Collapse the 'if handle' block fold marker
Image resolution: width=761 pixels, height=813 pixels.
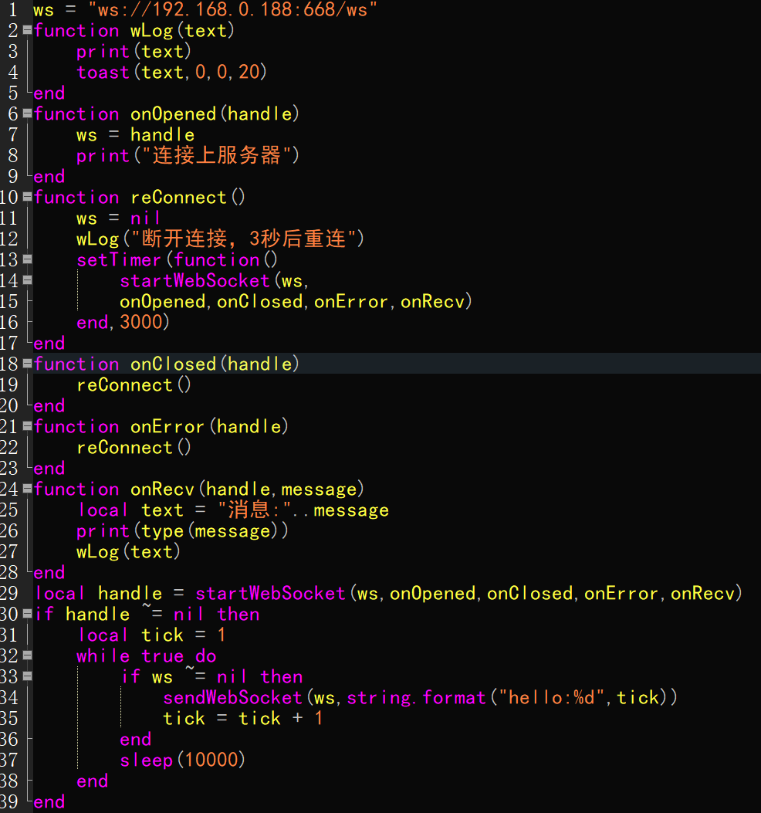tap(28, 614)
